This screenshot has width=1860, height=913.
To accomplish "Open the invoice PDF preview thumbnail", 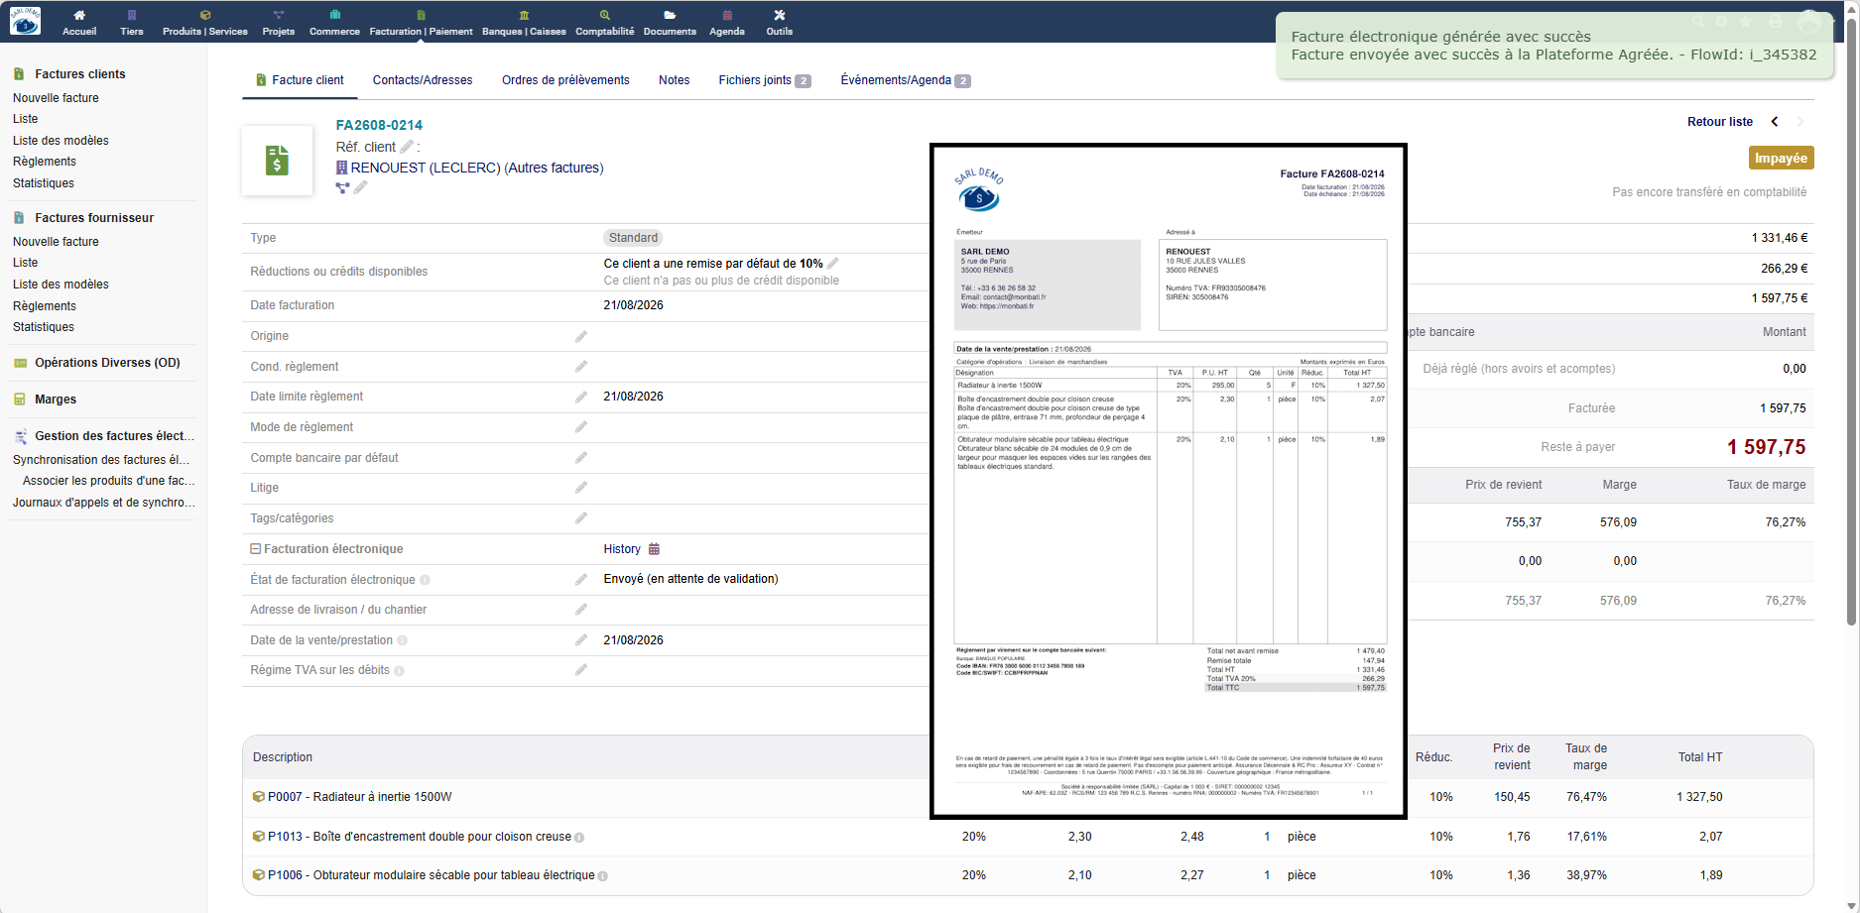I will coord(1169,482).
